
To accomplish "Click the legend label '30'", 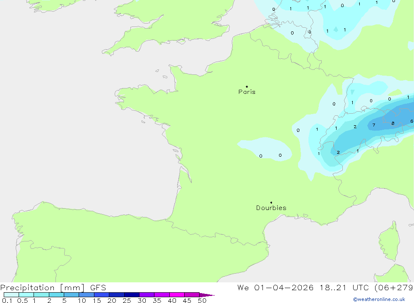I will click(x=142, y=301).
